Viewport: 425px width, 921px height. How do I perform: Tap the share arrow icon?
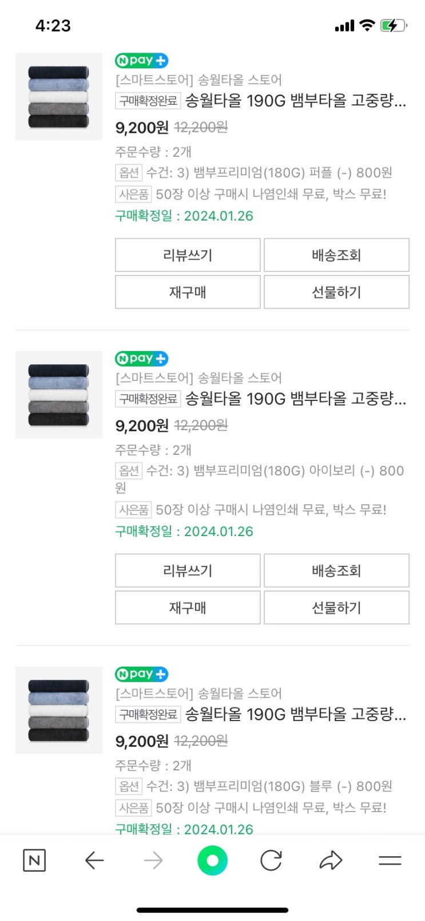click(331, 860)
